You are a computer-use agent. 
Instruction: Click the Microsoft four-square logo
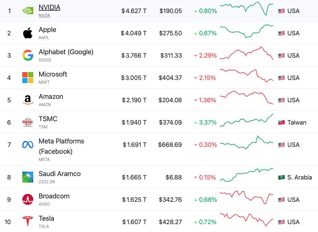coord(28,78)
